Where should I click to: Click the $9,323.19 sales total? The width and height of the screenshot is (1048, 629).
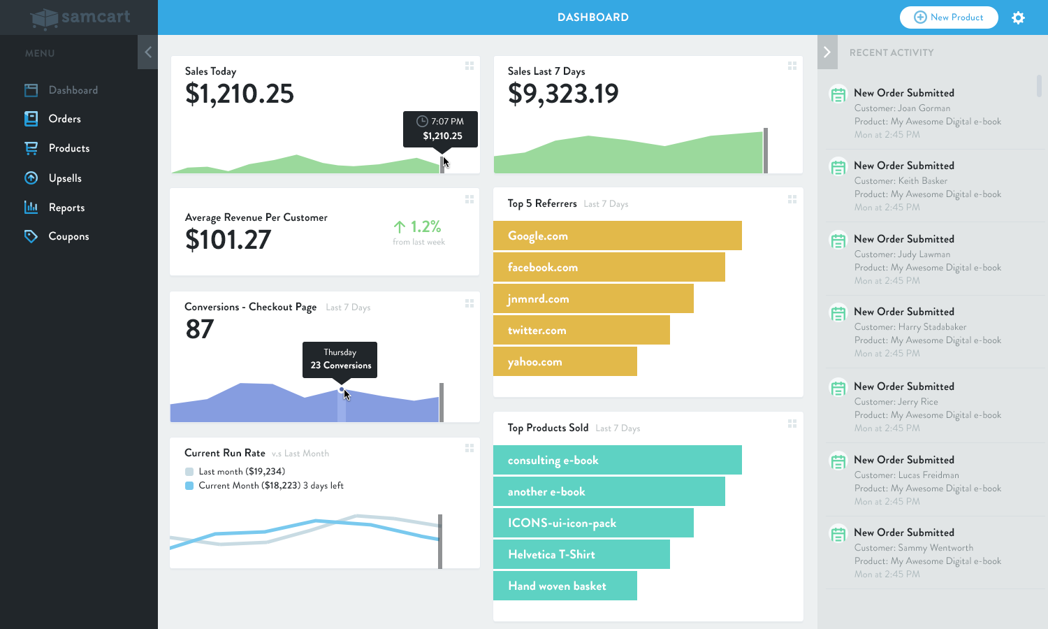click(x=563, y=94)
